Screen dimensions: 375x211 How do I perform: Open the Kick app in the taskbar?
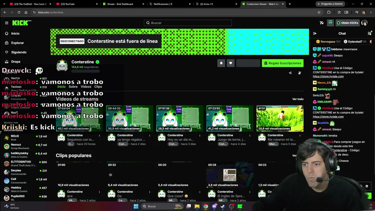(x=240, y=206)
